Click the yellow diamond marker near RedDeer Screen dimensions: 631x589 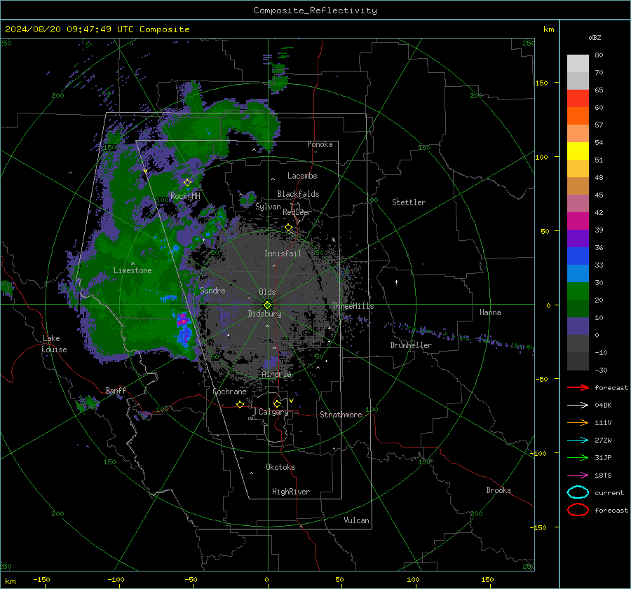(x=289, y=228)
